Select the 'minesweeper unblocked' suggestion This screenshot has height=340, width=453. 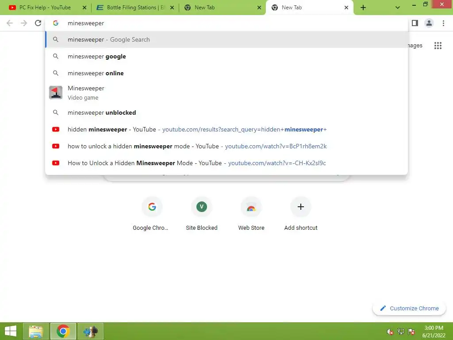coord(226,112)
